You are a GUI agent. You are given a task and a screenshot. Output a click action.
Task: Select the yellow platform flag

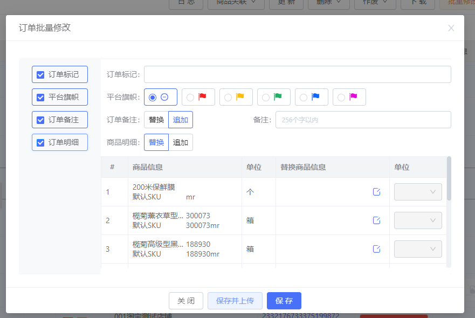pos(236,97)
